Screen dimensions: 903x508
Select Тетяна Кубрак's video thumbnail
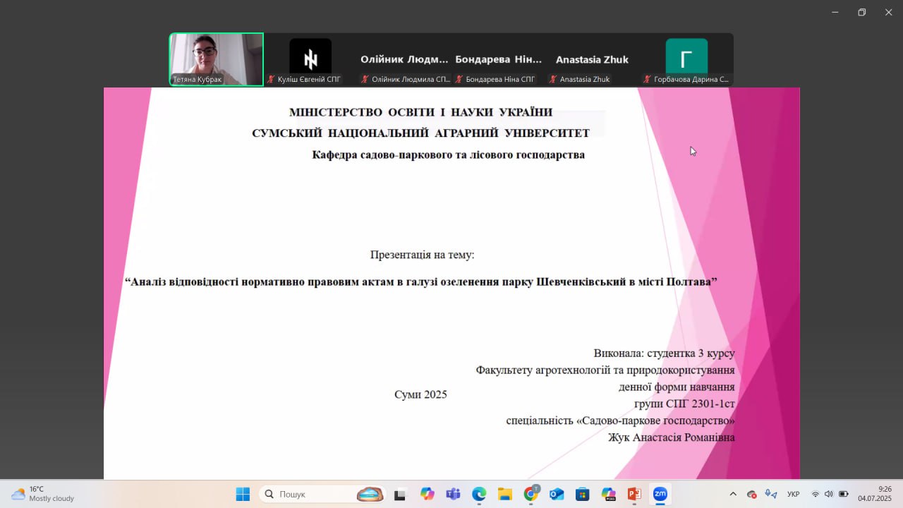(216, 59)
